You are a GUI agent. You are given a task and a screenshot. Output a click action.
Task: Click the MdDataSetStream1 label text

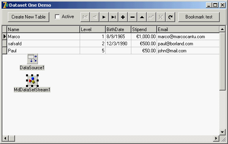32,90
